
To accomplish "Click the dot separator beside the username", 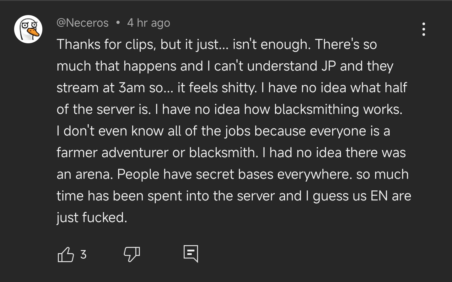I will pos(118,23).
